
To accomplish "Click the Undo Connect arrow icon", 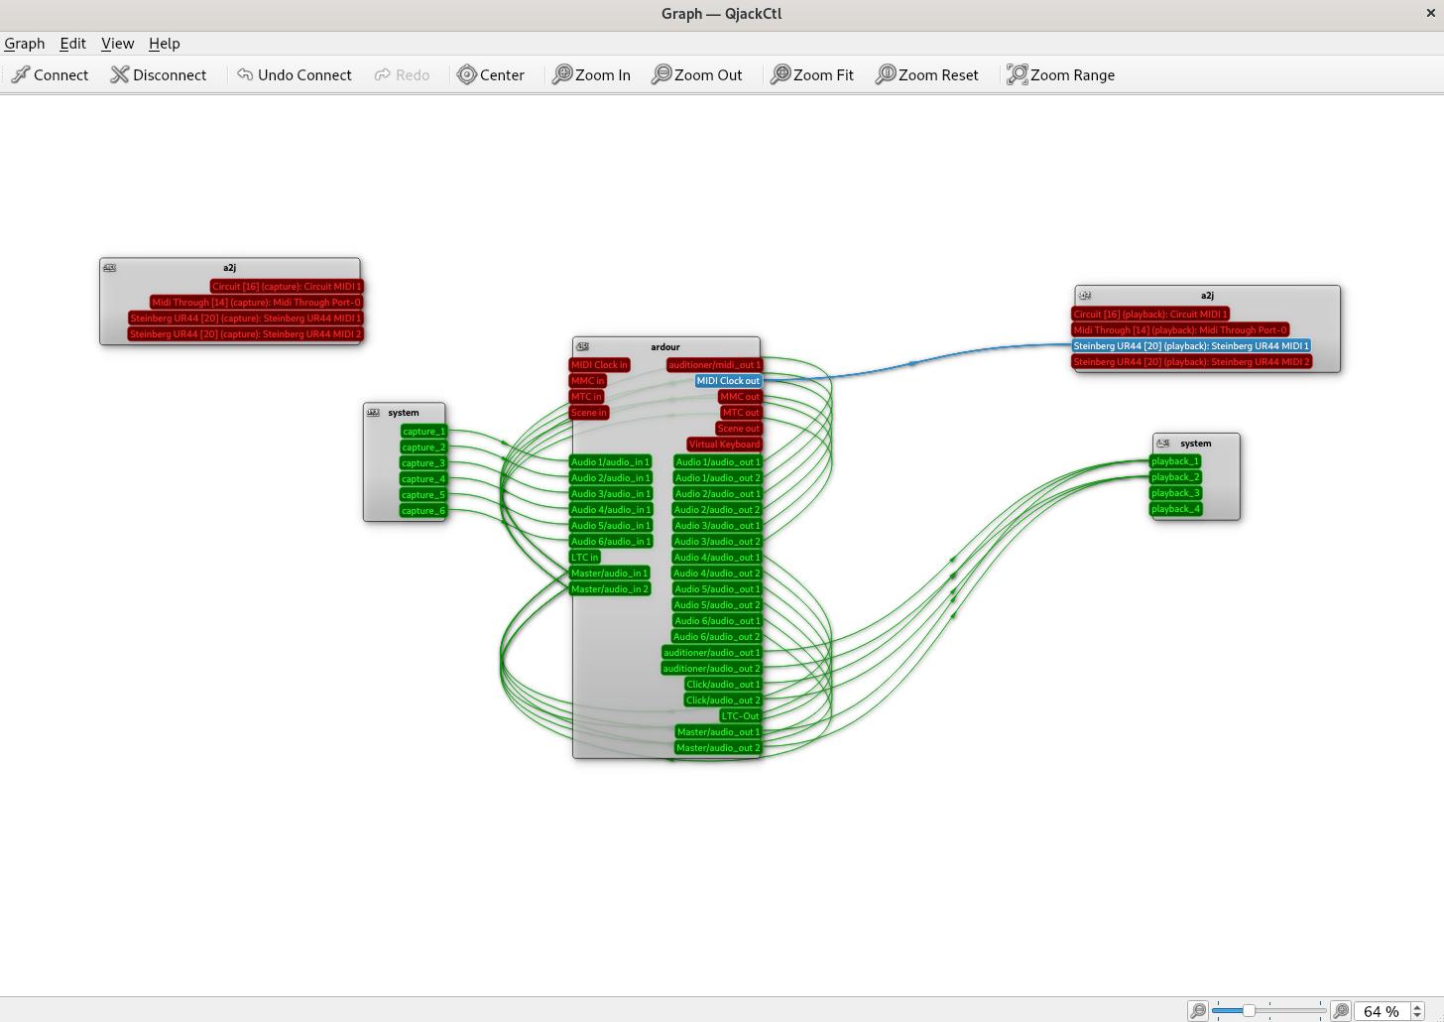I will click(245, 74).
